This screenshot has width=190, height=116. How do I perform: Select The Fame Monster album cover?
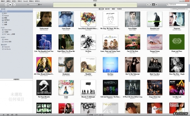[x=44, y=87]
